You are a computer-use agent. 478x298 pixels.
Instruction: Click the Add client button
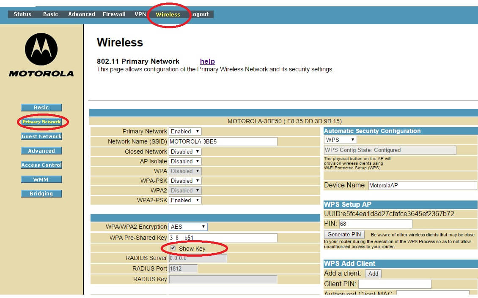tap(373, 274)
